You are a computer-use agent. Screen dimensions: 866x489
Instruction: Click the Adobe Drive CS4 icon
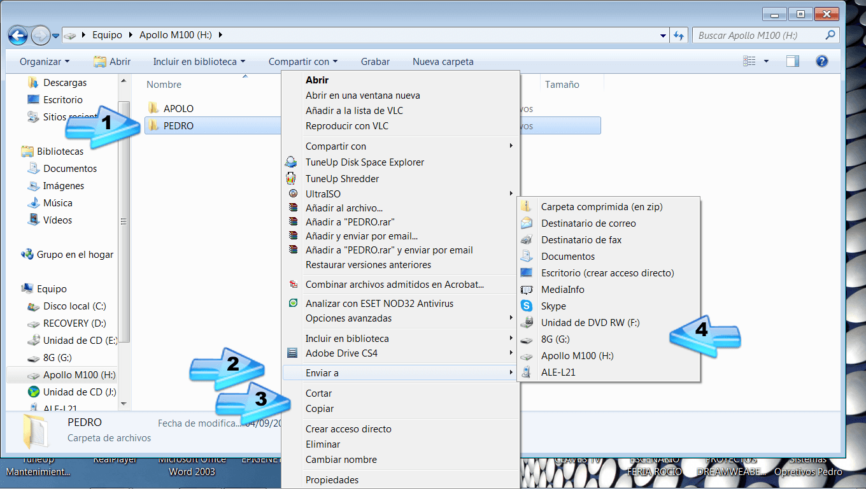292,353
